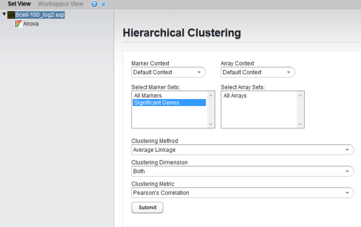
Task: Collapse the Bcell-100_log2.exp tree node
Action: 4,15
